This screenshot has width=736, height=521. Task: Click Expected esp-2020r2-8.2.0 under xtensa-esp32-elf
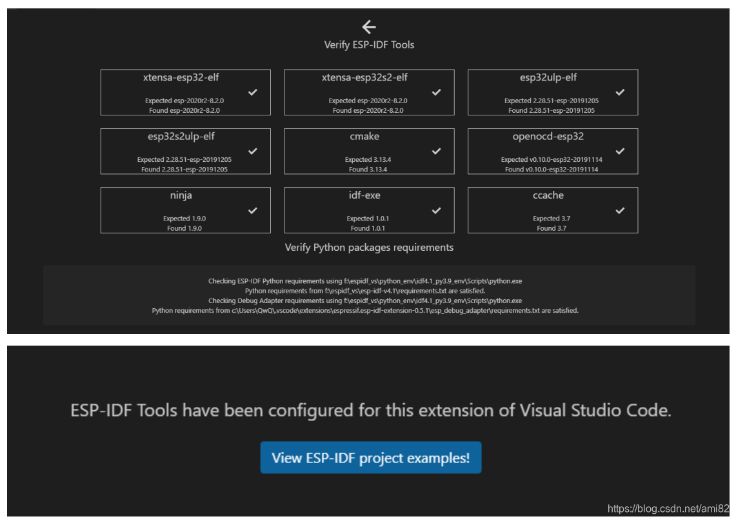pyautogui.click(x=184, y=101)
